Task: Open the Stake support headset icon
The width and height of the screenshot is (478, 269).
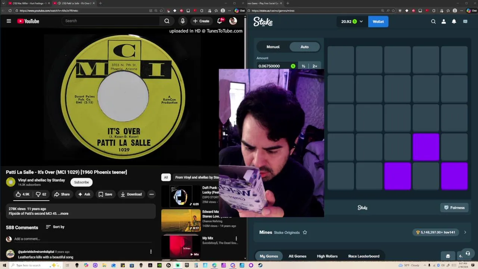Action: [468, 254]
